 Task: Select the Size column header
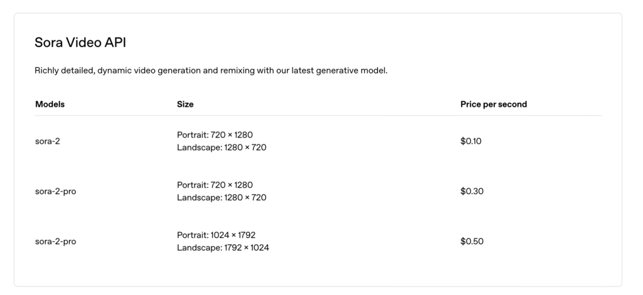tap(185, 104)
